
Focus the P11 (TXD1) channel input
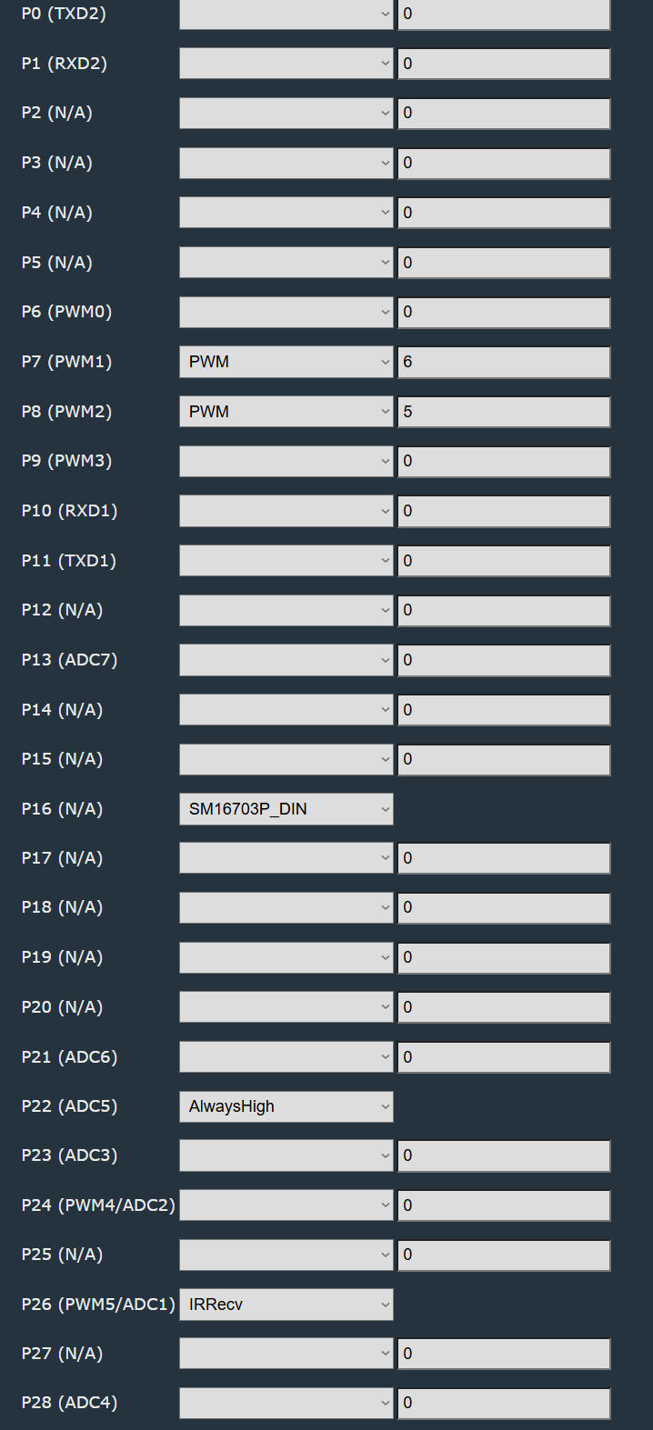pyautogui.click(x=504, y=561)
